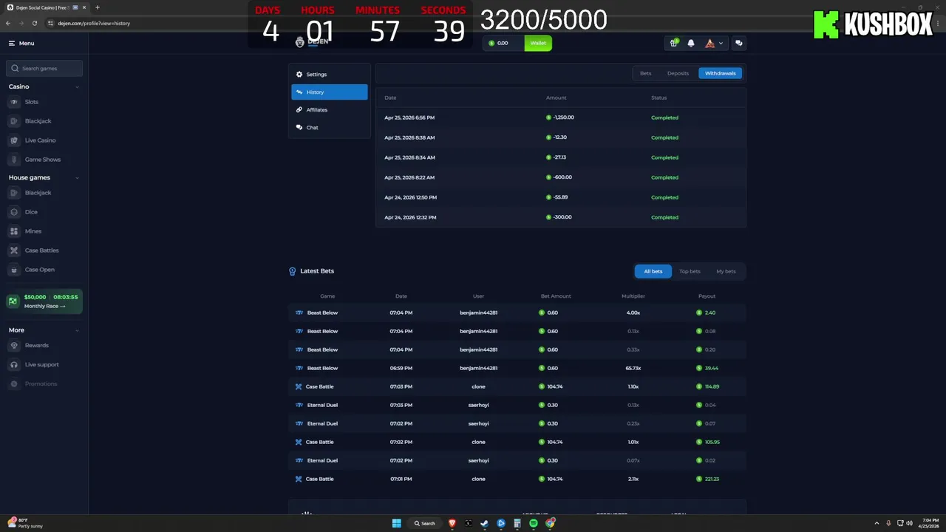Open Mines game
This screenshot has width=946, height=532.
(33, 231)
